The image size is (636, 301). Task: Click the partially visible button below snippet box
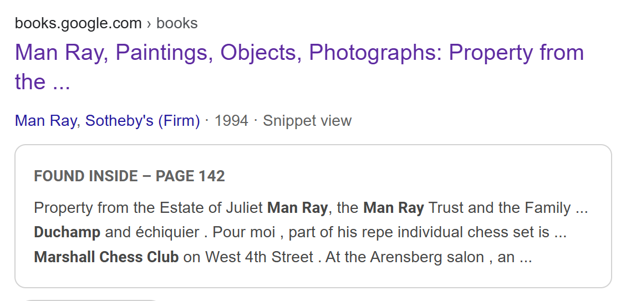pos(91,299)
